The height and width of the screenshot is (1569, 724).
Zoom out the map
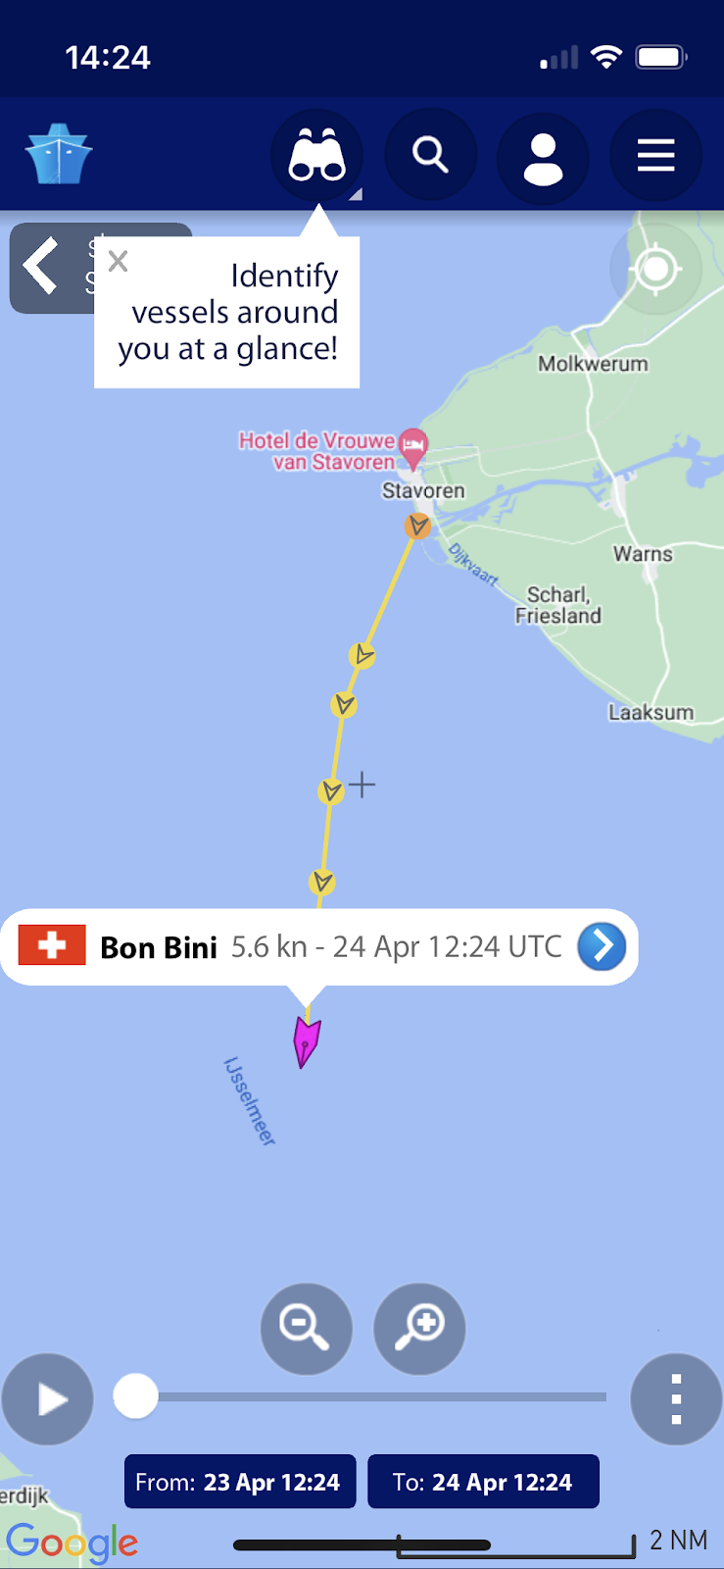pos(306,1328)
